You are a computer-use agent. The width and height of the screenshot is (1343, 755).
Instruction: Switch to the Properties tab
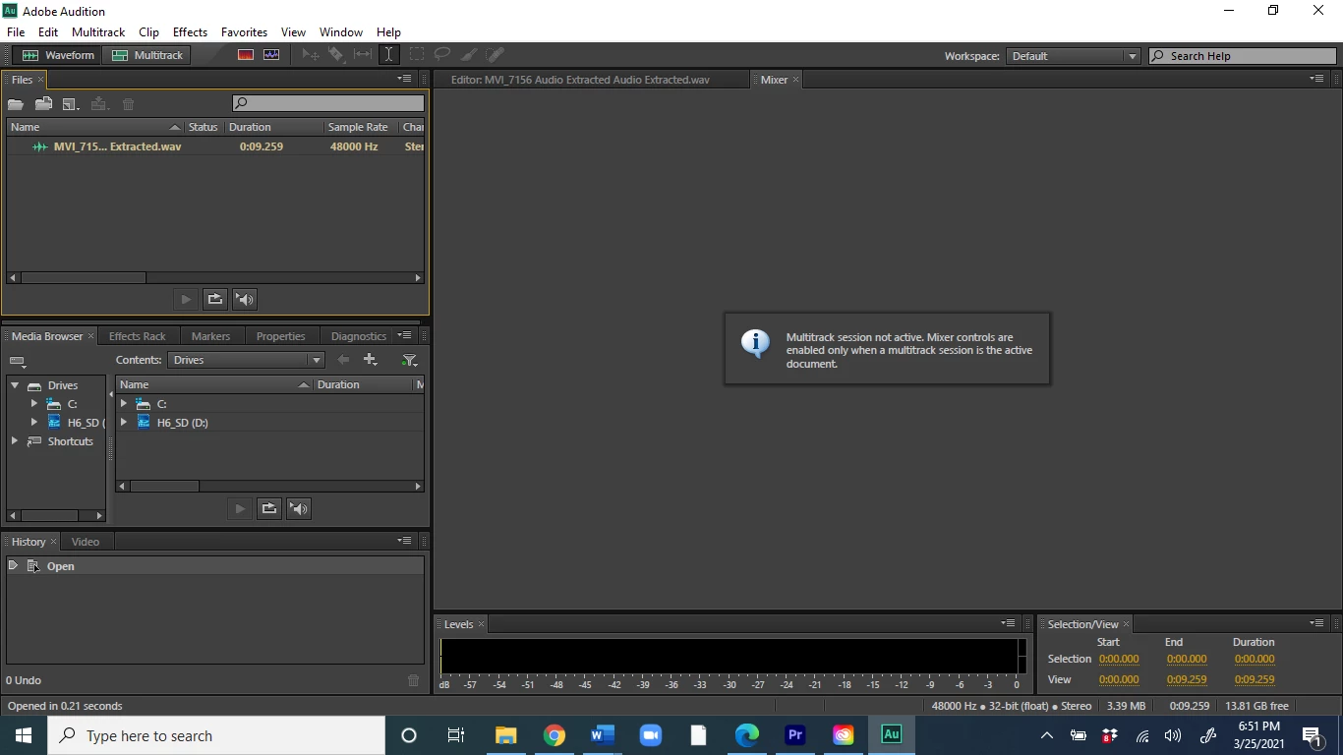coord(280,336)
